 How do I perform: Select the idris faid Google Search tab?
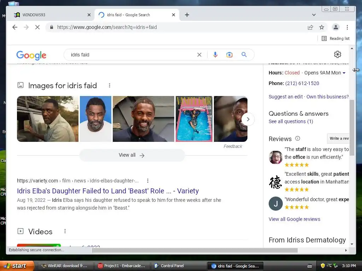tap(136, 15)
